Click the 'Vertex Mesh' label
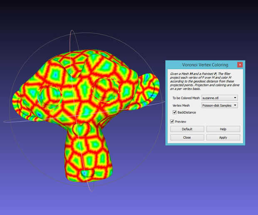Image resolution: width=258 pixels, height=215 pixels. pyautogui.click(x=181, y=105)
